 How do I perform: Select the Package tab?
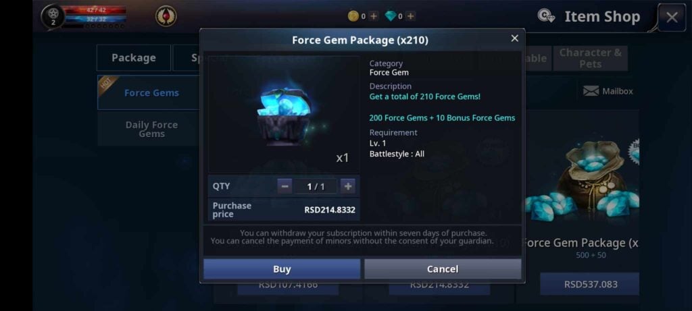tap(134, 58)
